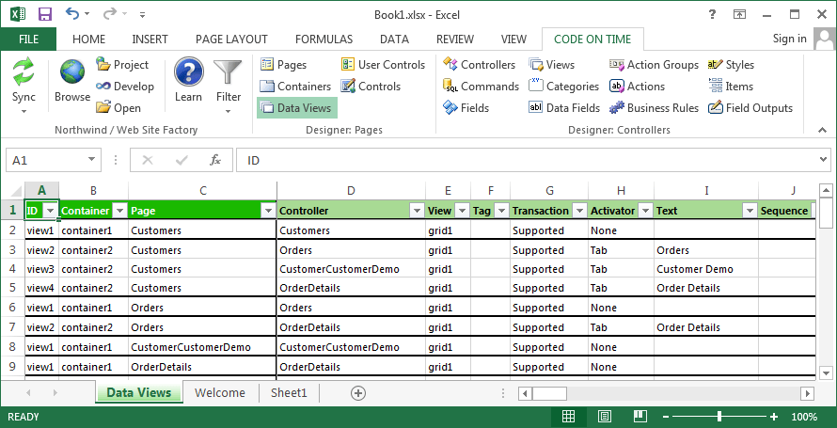Switch to Page Layout view in status bar
This screenshot has height=428, width=837.
605,417
